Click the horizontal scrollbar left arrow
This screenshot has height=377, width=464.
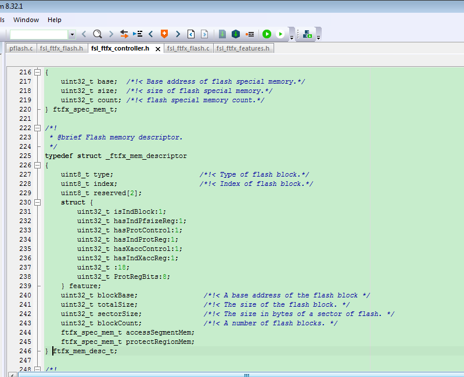12,375
